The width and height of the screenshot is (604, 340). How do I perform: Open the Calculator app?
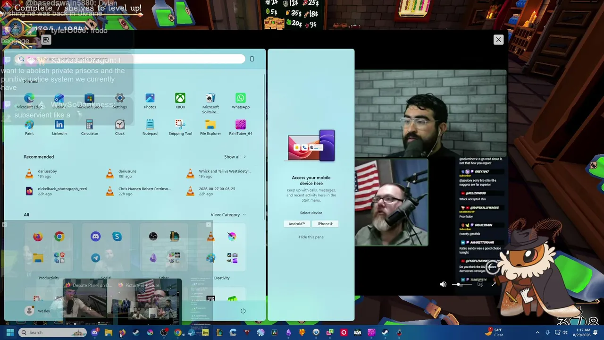coord(90,127)
